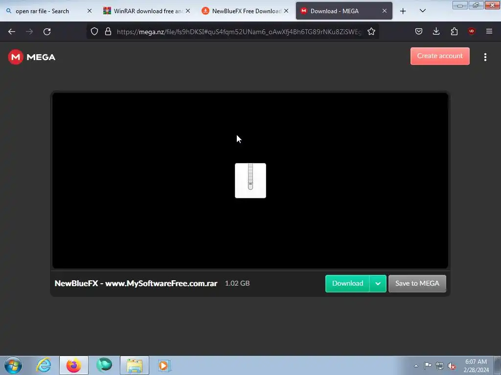Select the NewBlueFX .rar file name text
The width and height of the screenshot is (501, 375).
click(136, 284)
